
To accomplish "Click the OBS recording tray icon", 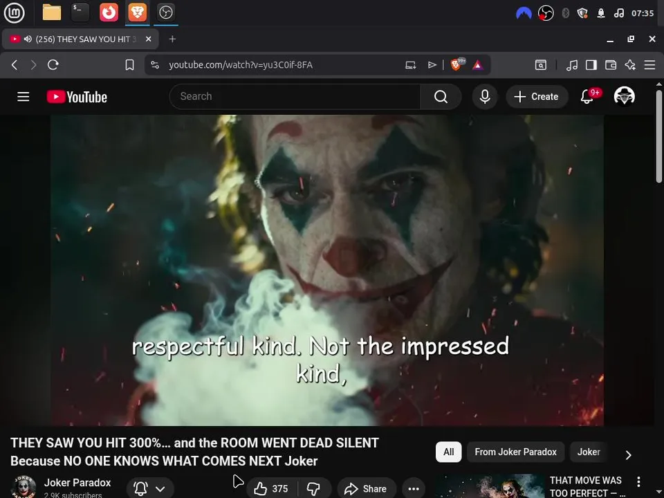I will point(546,13).
